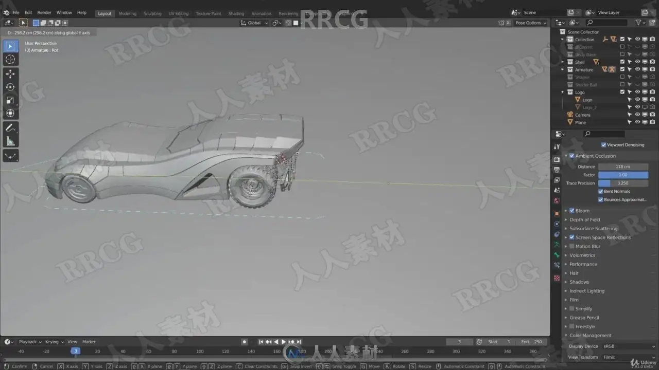Adjust the Trace Precision slider

point(623,183)
